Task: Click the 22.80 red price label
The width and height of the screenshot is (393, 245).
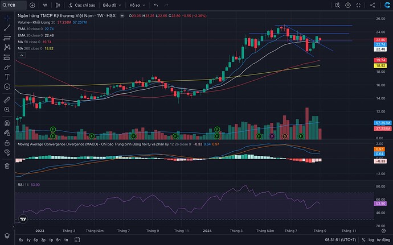Action: coord(380,40)
